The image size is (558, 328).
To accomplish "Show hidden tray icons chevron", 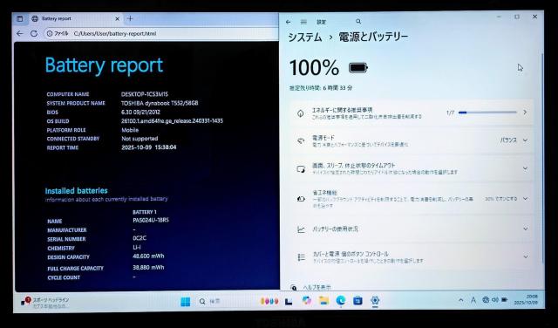I will [461, 300].
